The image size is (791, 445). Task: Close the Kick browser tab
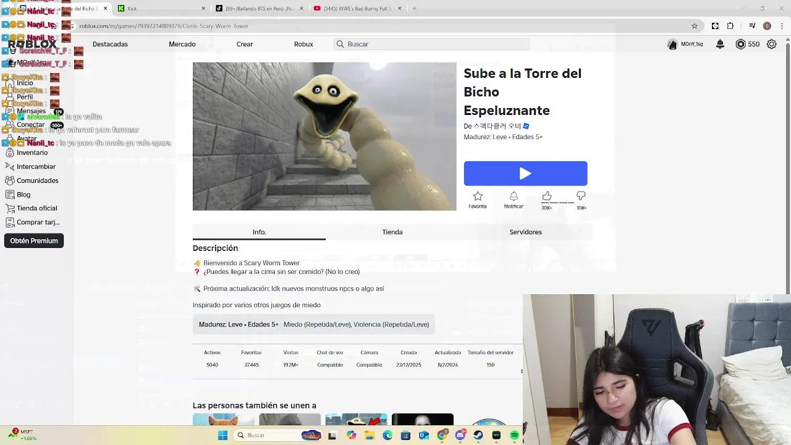(x=203, y=8)
